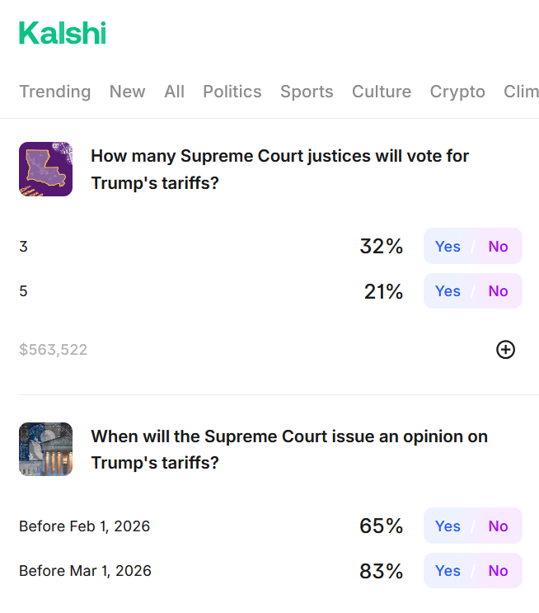Open the Supreme Court justices tariff vote market
The height and width of the screenshot is (613, 539).
click(279, 169)
